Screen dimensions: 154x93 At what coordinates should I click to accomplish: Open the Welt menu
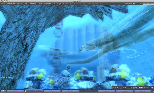tap(26, 4)
